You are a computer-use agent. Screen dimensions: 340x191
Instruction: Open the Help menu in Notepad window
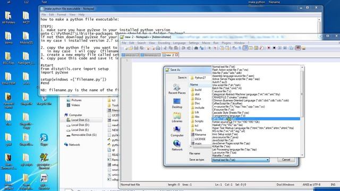click(x=81, y=14)
